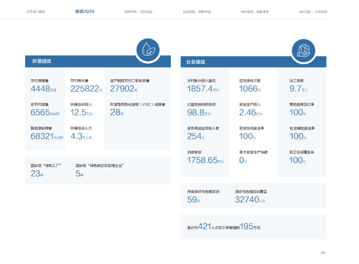The height and width of the screenshot is (264, 359).
Task: Click the 重大安全生产事故 label
Action: (x=253, y=152)
